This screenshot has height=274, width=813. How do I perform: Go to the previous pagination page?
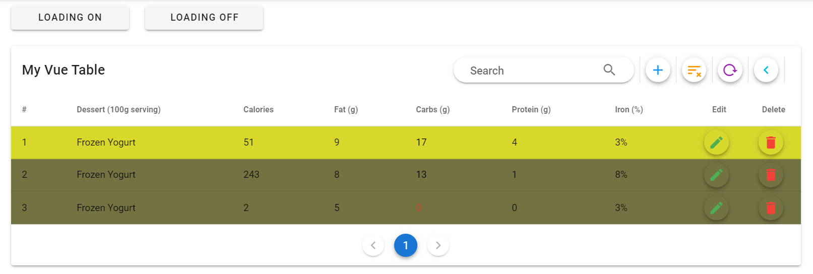click(373, 245)
